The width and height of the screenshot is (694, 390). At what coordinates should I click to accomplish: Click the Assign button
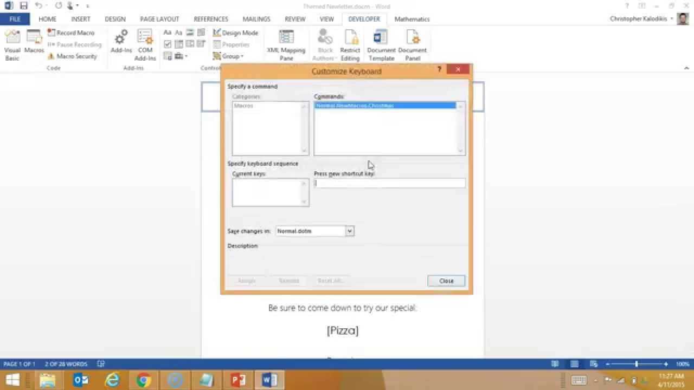246,281
